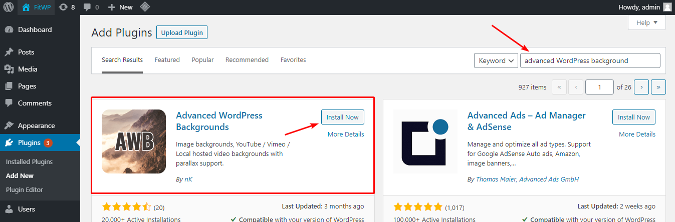Click the Users person icon
This screenshot has height=222, width=675.
click(x=9, y=209)
